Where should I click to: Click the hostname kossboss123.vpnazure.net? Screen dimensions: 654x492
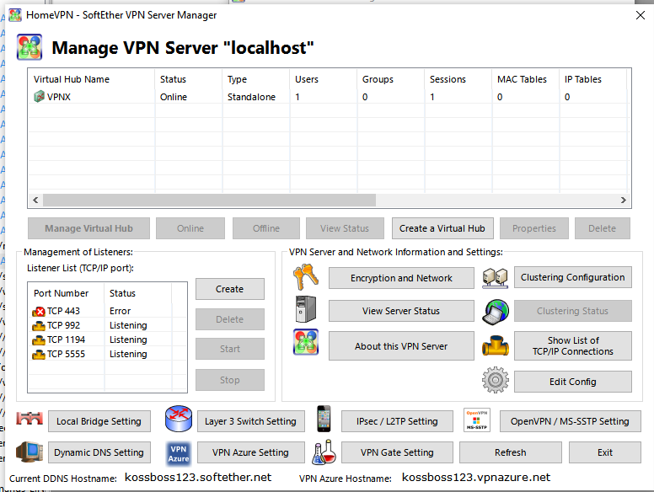476,478
